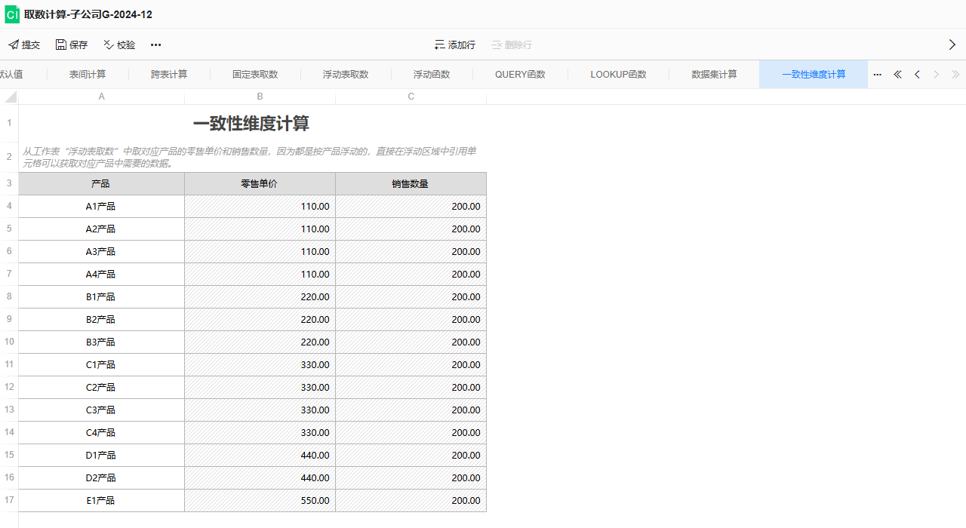
Task: Click the app logo icon
Action: click(x=12, y=14)
